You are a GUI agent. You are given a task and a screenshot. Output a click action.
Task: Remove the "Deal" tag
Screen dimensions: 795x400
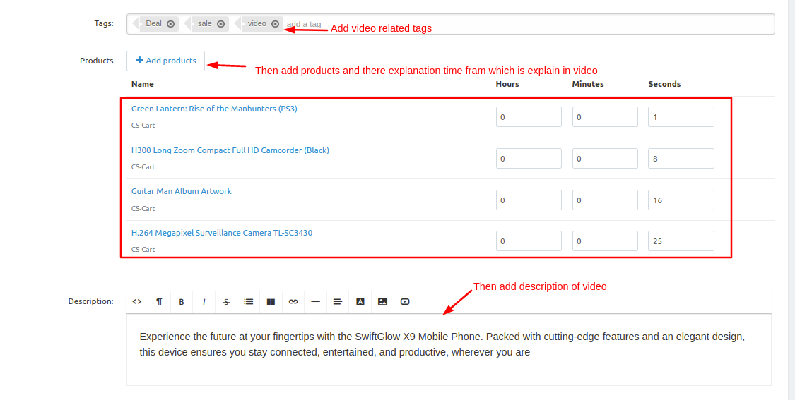(170, 24)
